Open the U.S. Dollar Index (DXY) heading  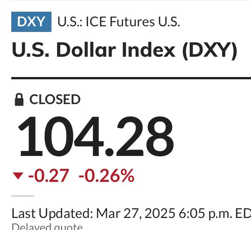[x=124, y=50]
